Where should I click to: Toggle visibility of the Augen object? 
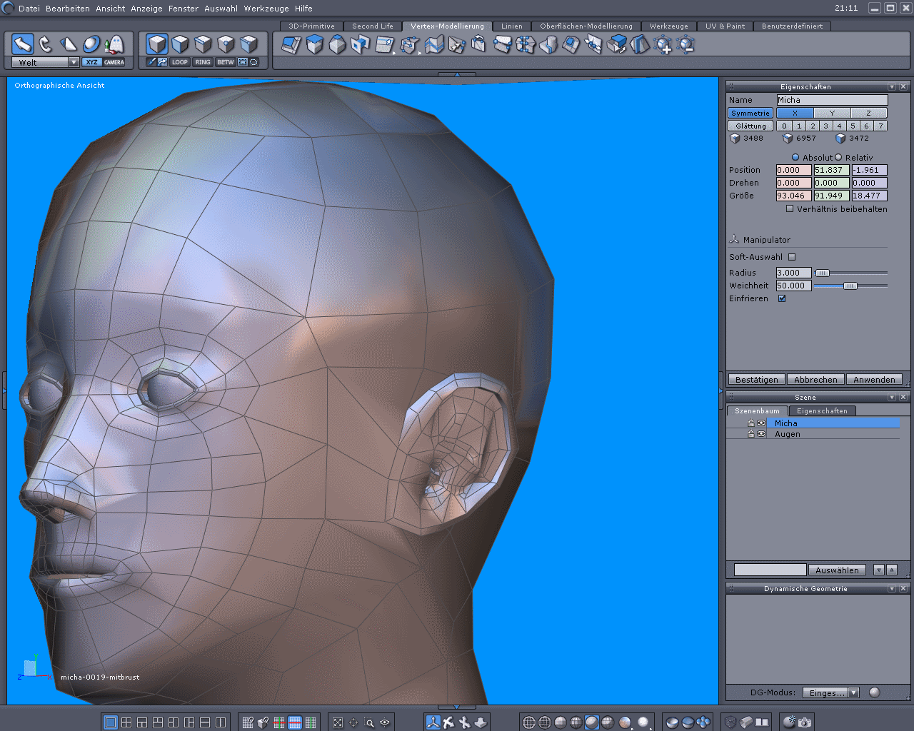pyautogui.click(x=761, y=434)
